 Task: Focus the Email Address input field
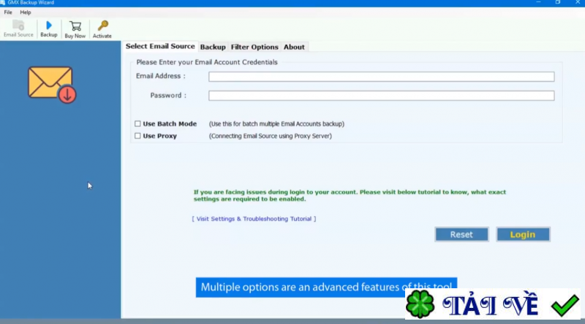click(x=381, y=77)
